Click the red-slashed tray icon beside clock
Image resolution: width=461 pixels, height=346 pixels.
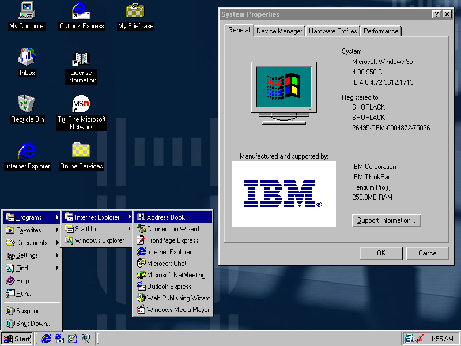[x=420, y=339]
